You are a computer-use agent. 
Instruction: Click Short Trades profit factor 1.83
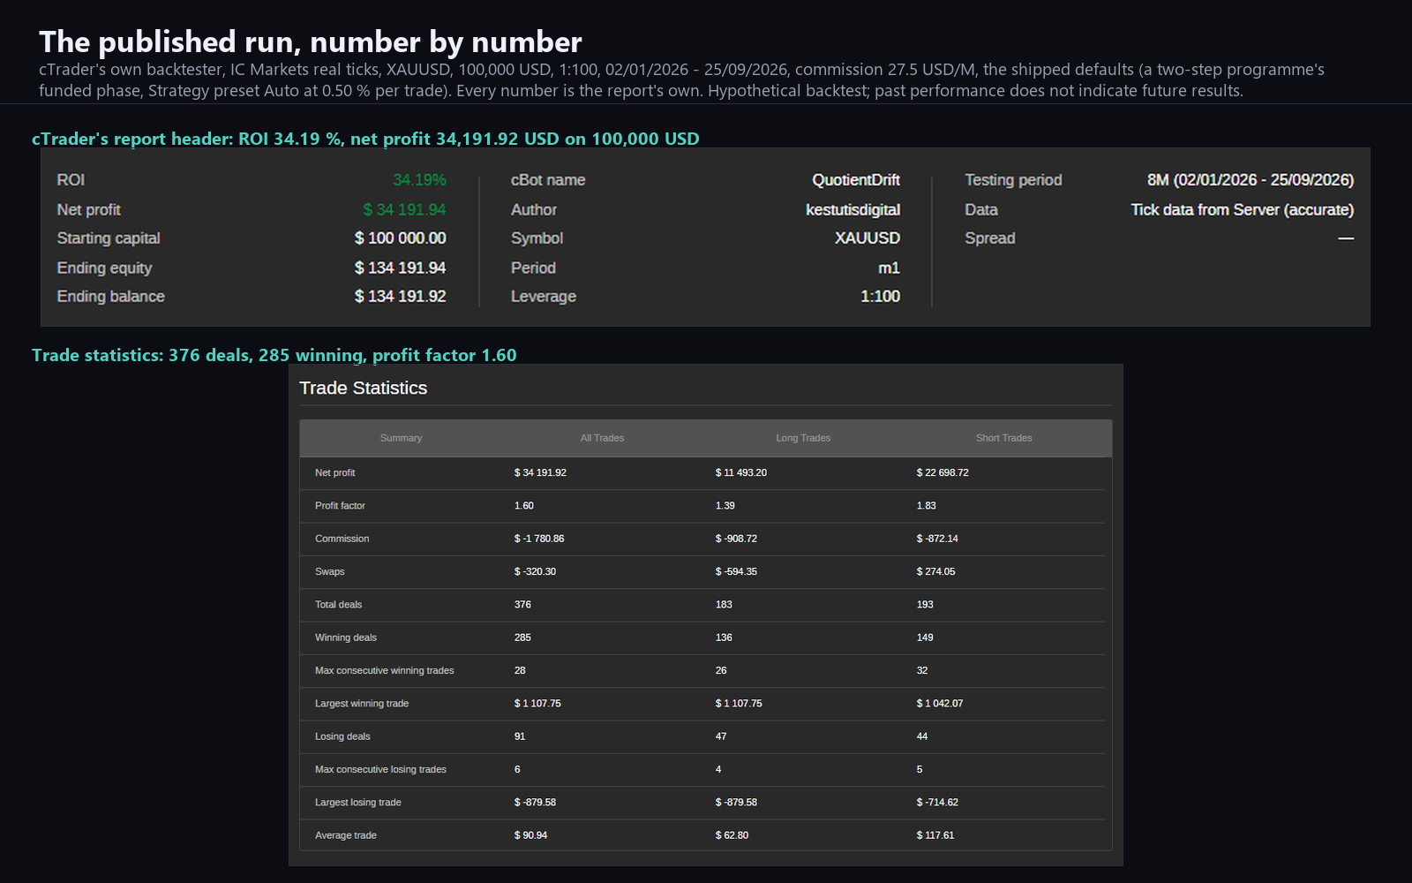click(x=927, y=506)
